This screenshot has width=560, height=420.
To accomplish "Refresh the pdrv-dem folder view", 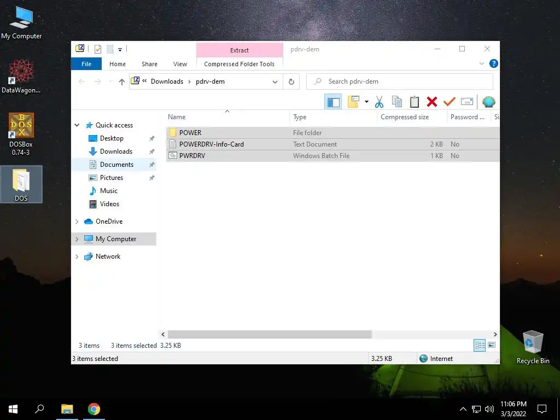I will (x=291, y=82).
